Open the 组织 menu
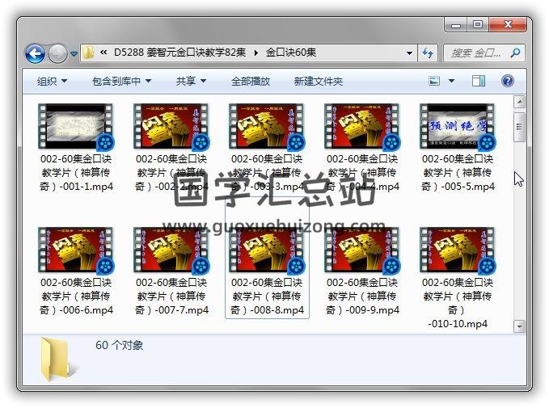 point(52,81)
